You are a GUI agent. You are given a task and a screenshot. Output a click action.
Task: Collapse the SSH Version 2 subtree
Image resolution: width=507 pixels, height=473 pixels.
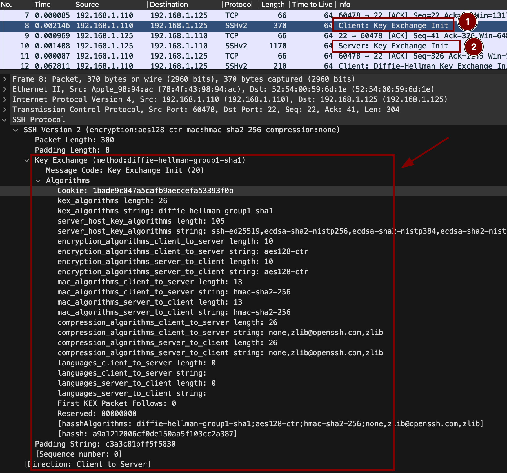coord(16,130)
